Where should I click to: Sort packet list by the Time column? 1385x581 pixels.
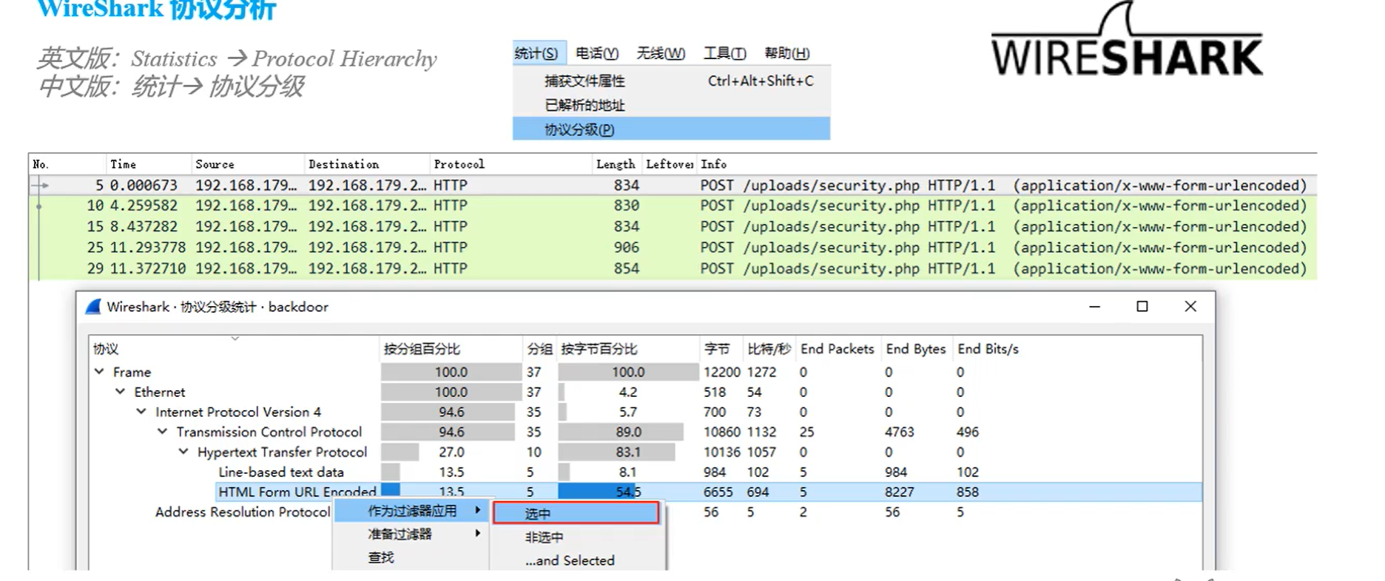123,164
